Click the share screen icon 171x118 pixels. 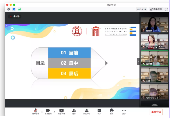[x=61, y=111]
